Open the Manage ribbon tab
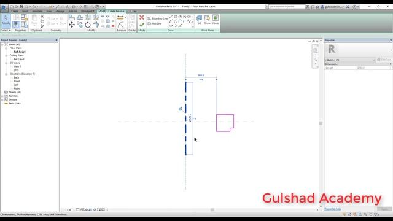The height and width of the screenshot is (221, 393). pos(60,11)
